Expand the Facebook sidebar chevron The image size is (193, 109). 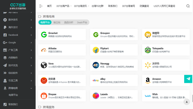(31, 35)
